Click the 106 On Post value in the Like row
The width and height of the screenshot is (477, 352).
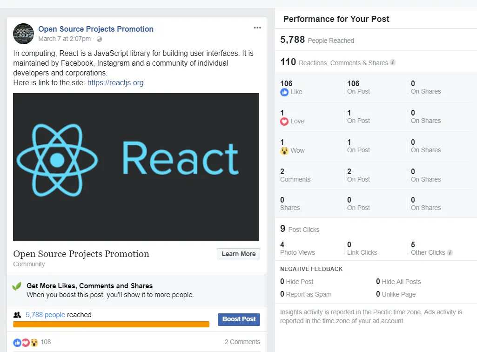[x=358, y=88]
